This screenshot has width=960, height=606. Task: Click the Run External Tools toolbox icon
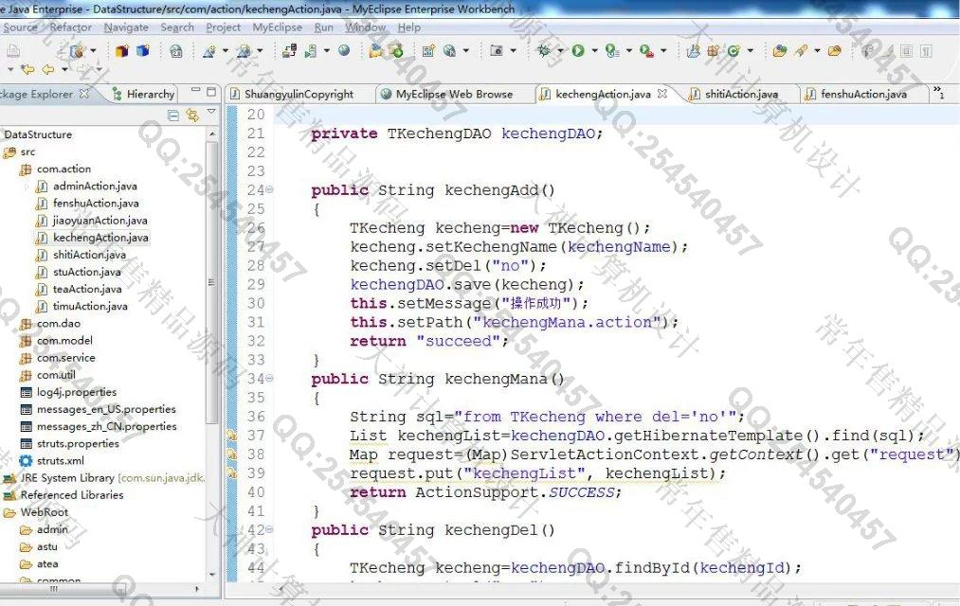[x=645, y=51]
